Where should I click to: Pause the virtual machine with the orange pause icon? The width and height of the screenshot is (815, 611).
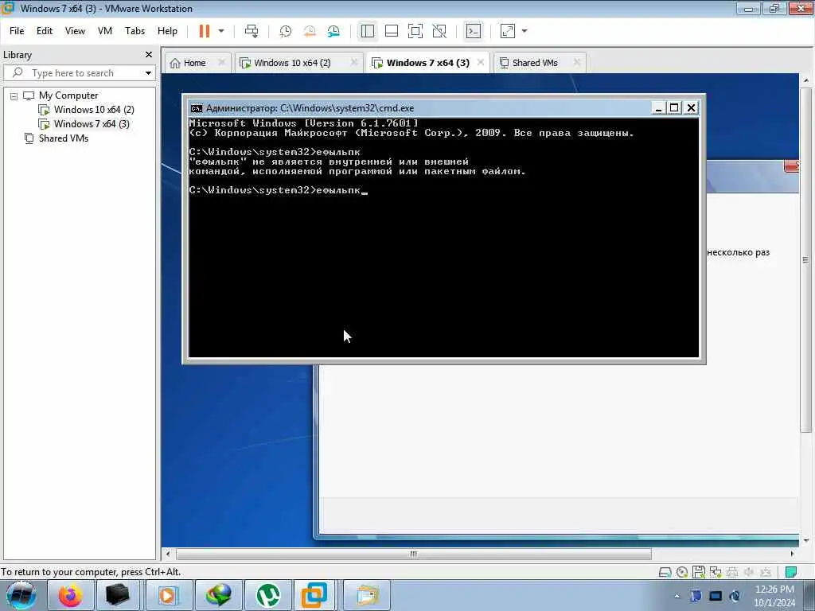205,31
